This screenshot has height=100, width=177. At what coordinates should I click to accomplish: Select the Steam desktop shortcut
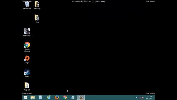click(x=27, y=73)
